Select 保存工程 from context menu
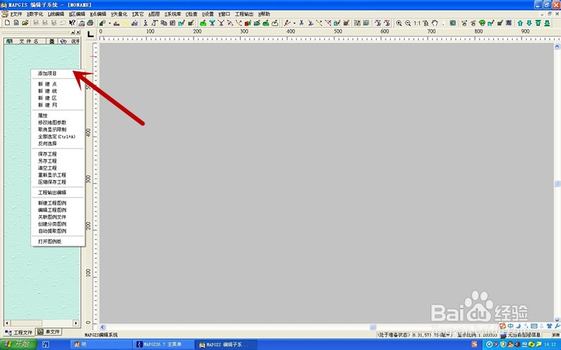This screenshot has height=350, width=561. click(58, 154)
